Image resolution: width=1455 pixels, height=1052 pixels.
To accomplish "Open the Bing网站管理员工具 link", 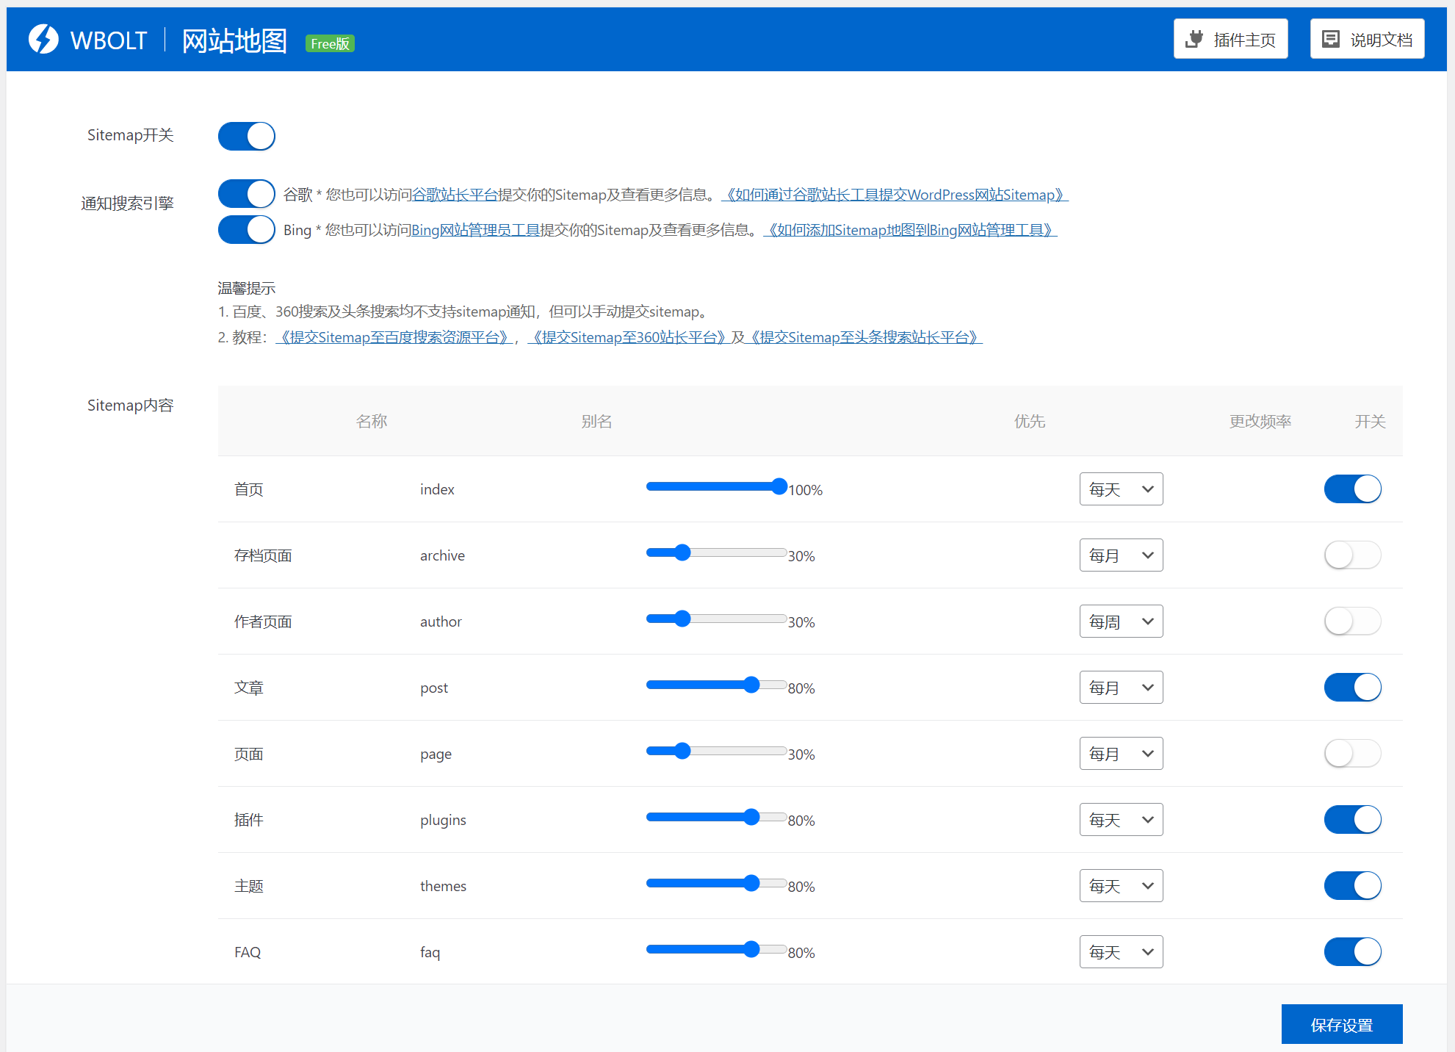I will coord(475,230).
